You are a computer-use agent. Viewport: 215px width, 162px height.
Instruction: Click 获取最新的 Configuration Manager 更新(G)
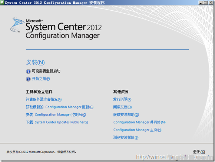click(x=60, y=107)
